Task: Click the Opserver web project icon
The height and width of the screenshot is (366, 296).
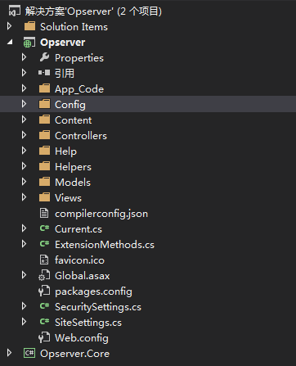Action: [x=29, y=43]
